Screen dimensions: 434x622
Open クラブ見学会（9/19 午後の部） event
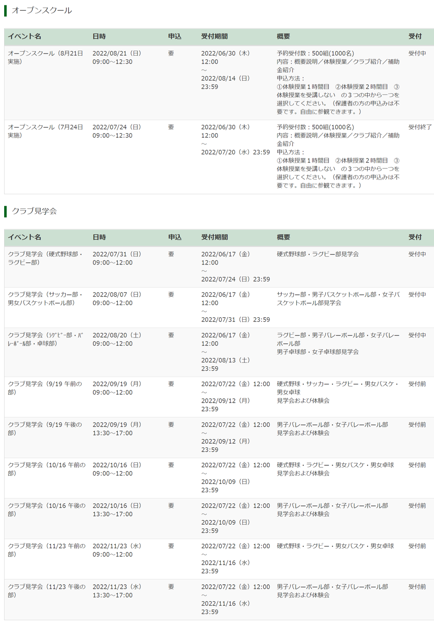(x=45, y=428)
